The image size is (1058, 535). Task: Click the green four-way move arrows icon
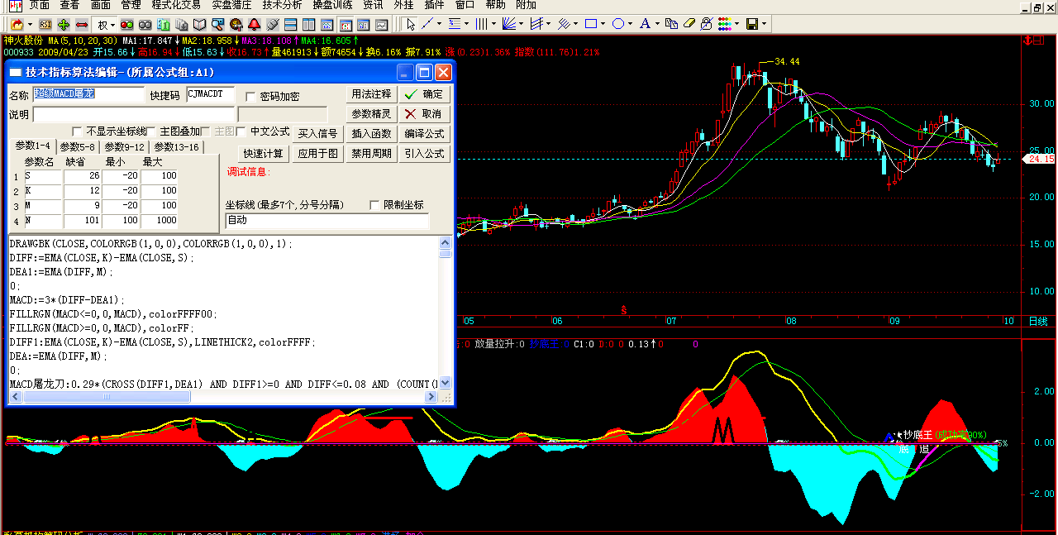coord(64,24)
